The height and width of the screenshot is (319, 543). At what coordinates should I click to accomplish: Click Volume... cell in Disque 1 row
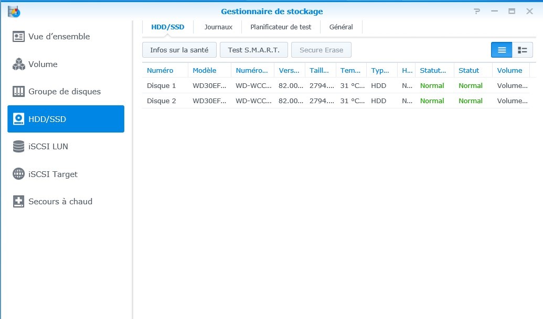click(513, 86)
